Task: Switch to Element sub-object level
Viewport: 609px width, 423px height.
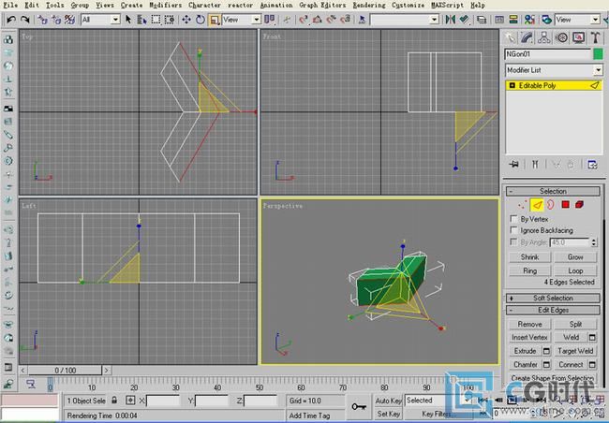Action: pos(579,205)
